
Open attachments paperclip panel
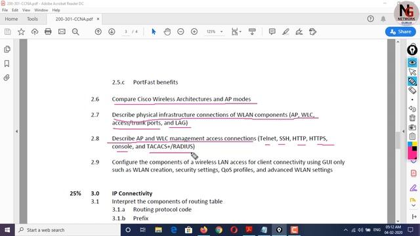[x=7, y=77]
